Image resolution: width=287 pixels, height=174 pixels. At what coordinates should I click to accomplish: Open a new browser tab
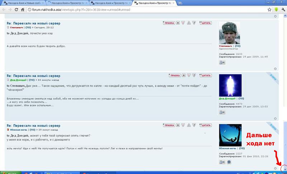[x=180, y=3]
